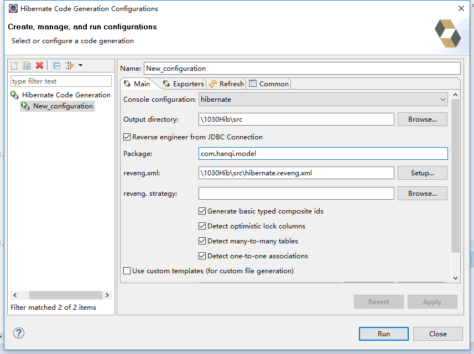
Task: Click the Hibernate Code Generation tree icon
Action: (14, 95)
